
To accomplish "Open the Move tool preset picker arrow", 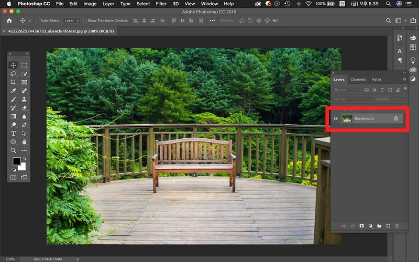I will [x=29, y=20].
